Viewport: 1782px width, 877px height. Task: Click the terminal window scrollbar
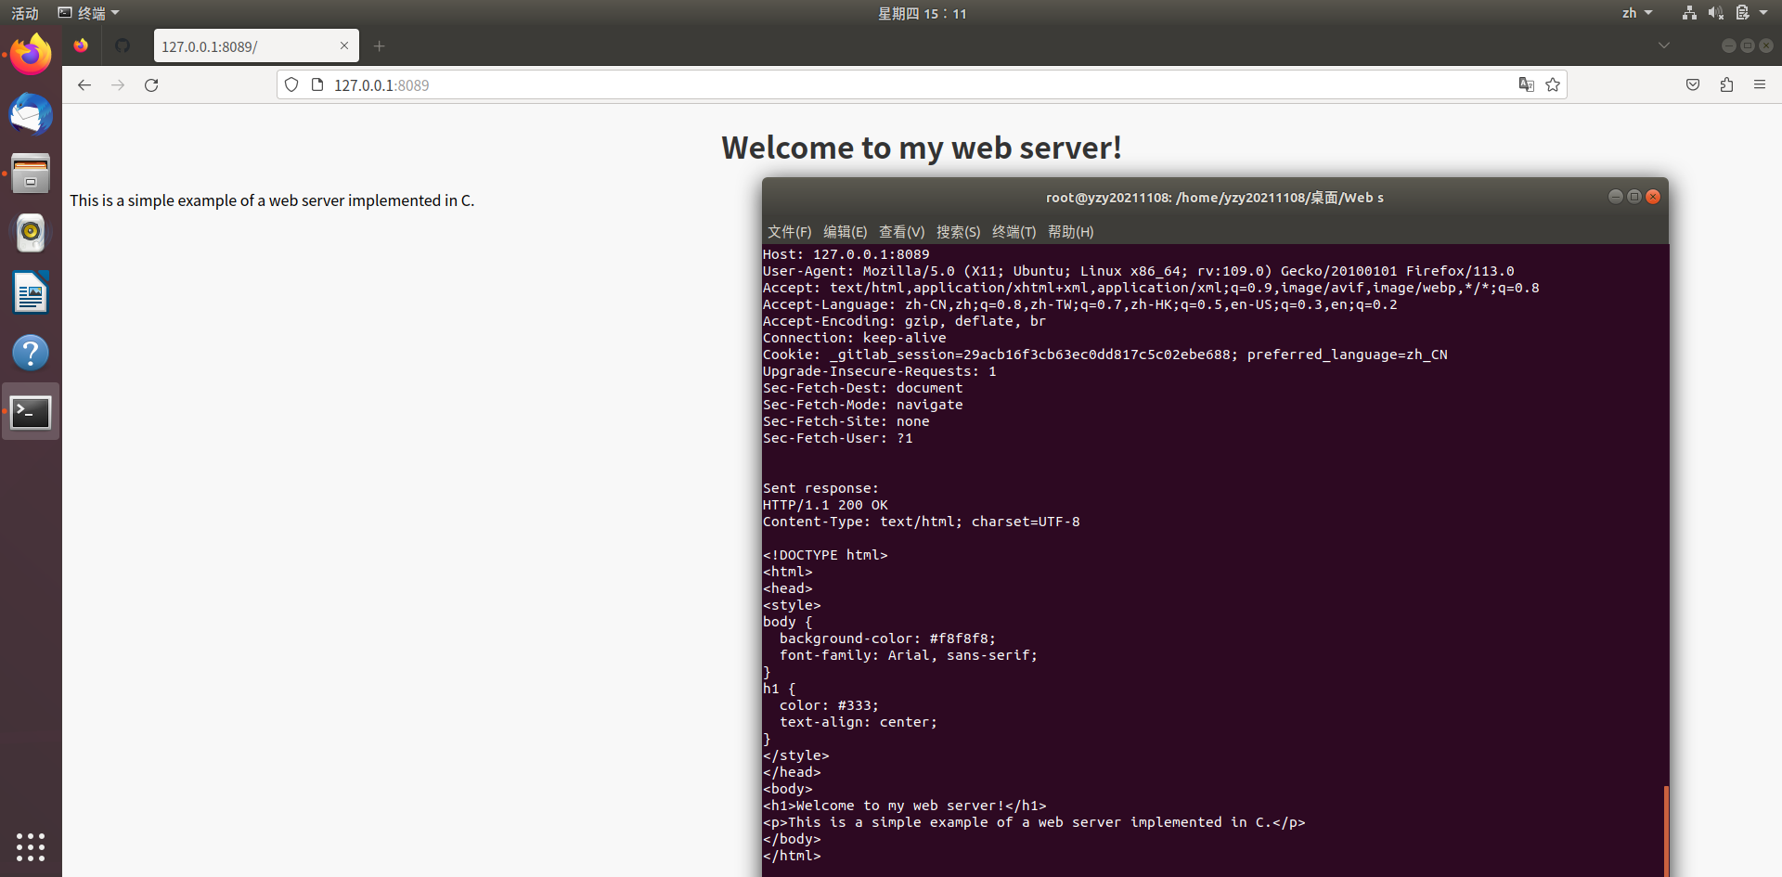1666,830
